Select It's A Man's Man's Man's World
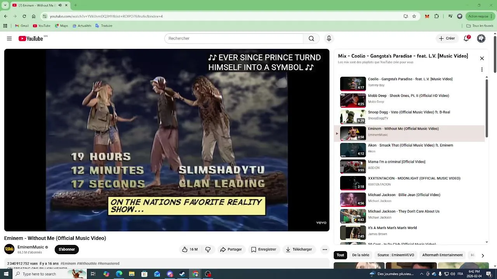Viewport: 497px width, 279px height. pos(410,232)
